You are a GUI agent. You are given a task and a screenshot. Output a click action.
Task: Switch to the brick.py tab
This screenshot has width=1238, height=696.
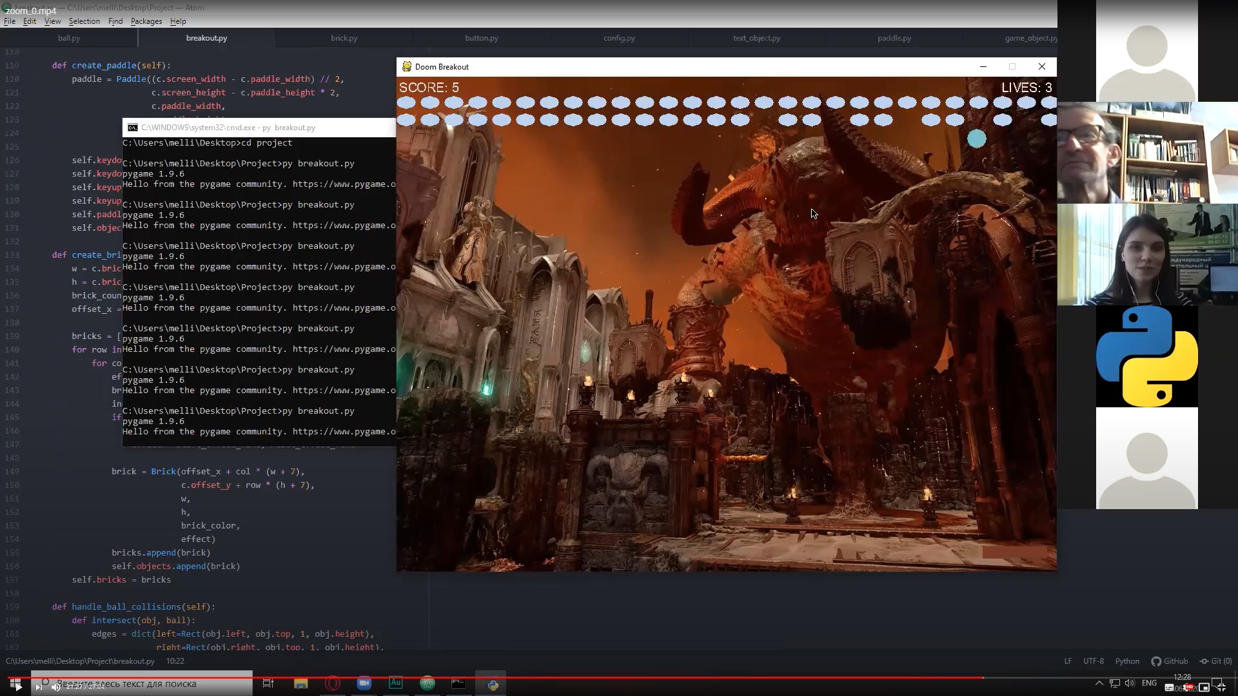point(344,38)
